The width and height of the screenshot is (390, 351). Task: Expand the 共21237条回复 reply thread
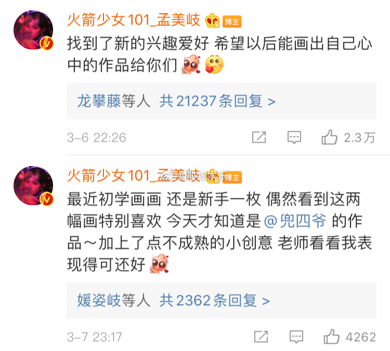(217, 101)
